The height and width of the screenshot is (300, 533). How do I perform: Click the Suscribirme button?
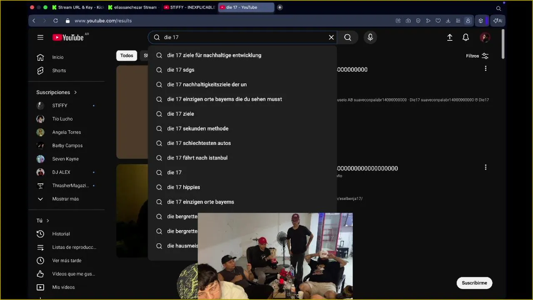tap(474, 283)
